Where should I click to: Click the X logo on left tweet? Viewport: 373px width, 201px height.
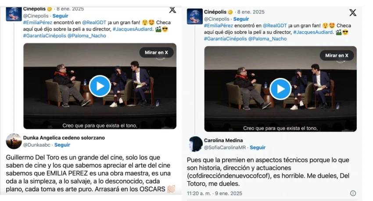173,10
